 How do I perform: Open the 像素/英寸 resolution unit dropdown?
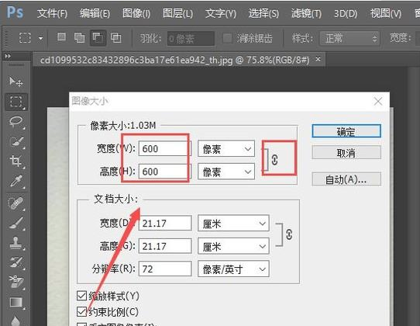[233, 269]
